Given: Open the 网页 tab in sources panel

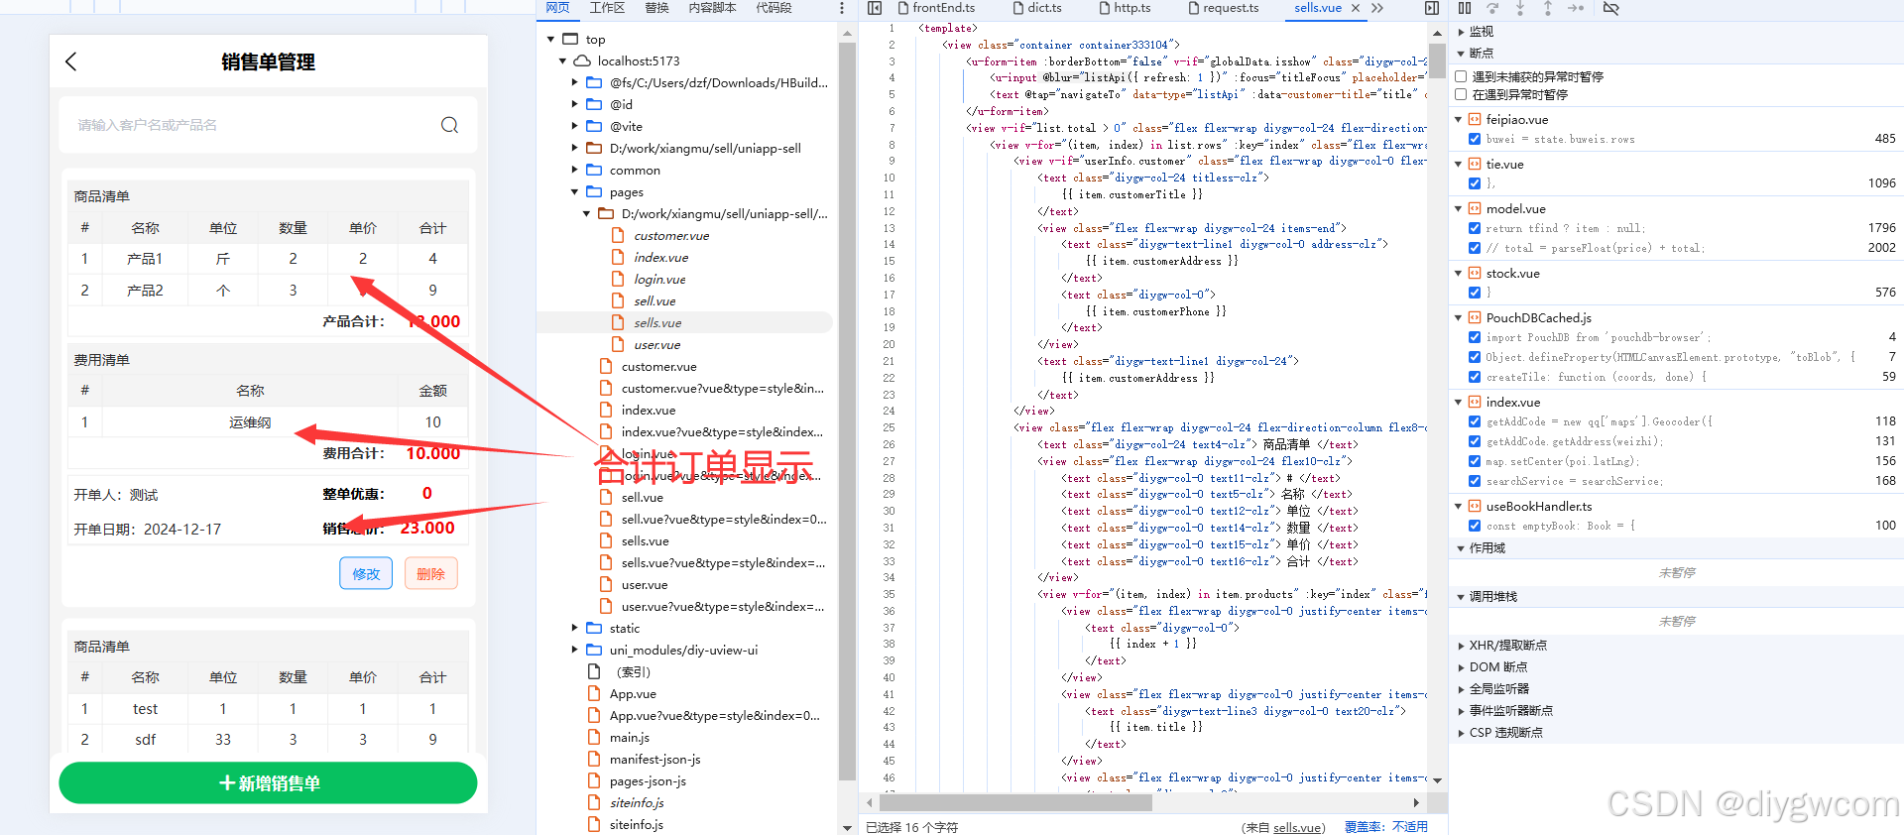Looking at the screenshot, I should (x=558, y=8).
